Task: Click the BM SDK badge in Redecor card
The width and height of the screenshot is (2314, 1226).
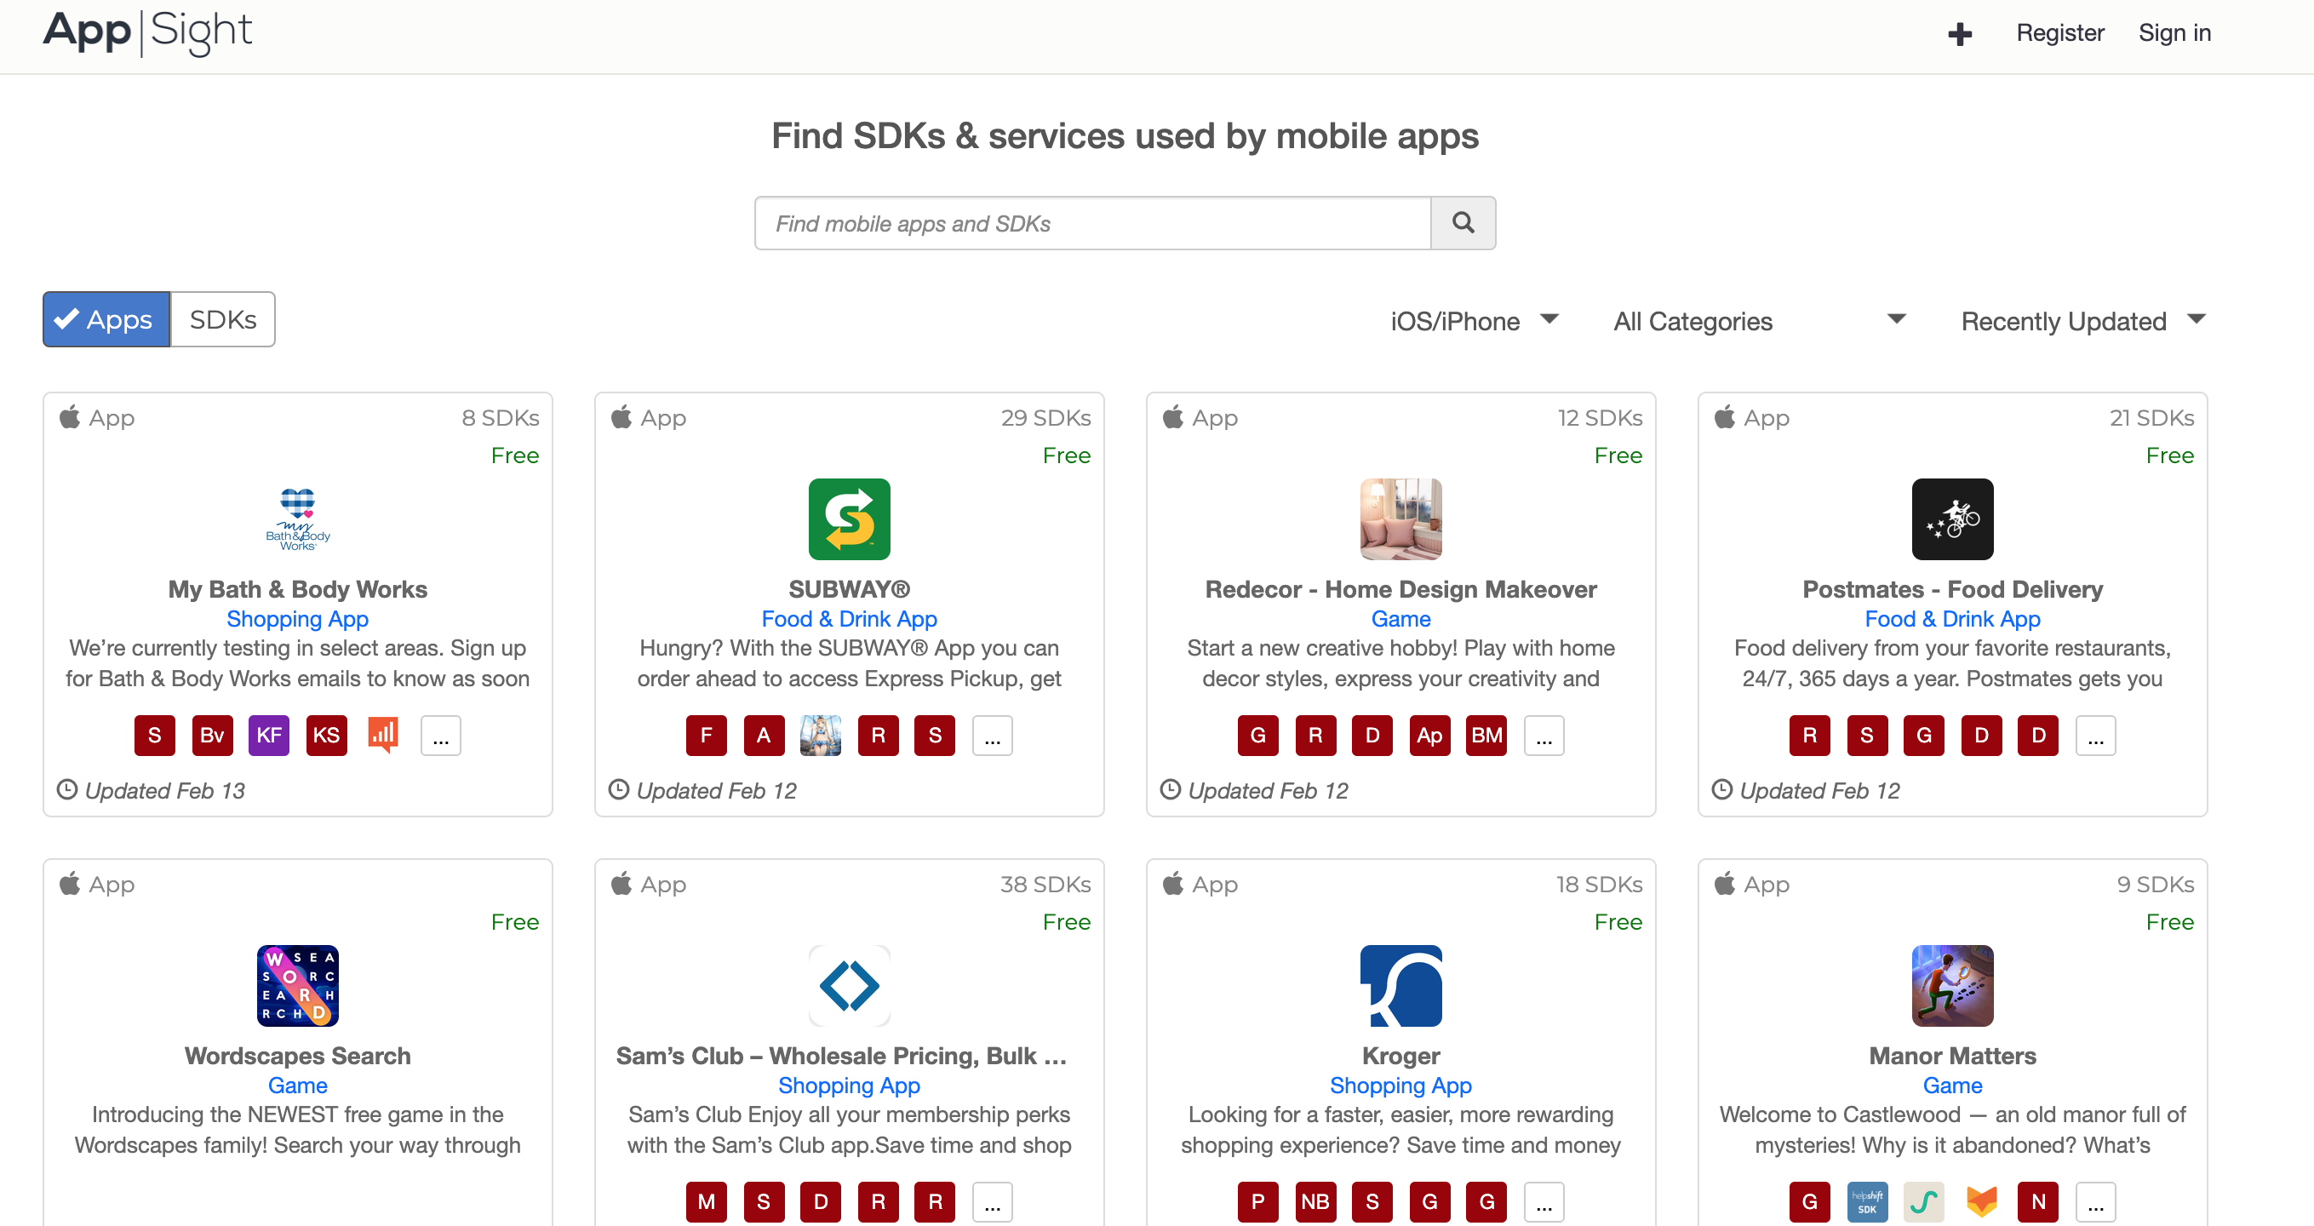Action: coord(1486,736)
